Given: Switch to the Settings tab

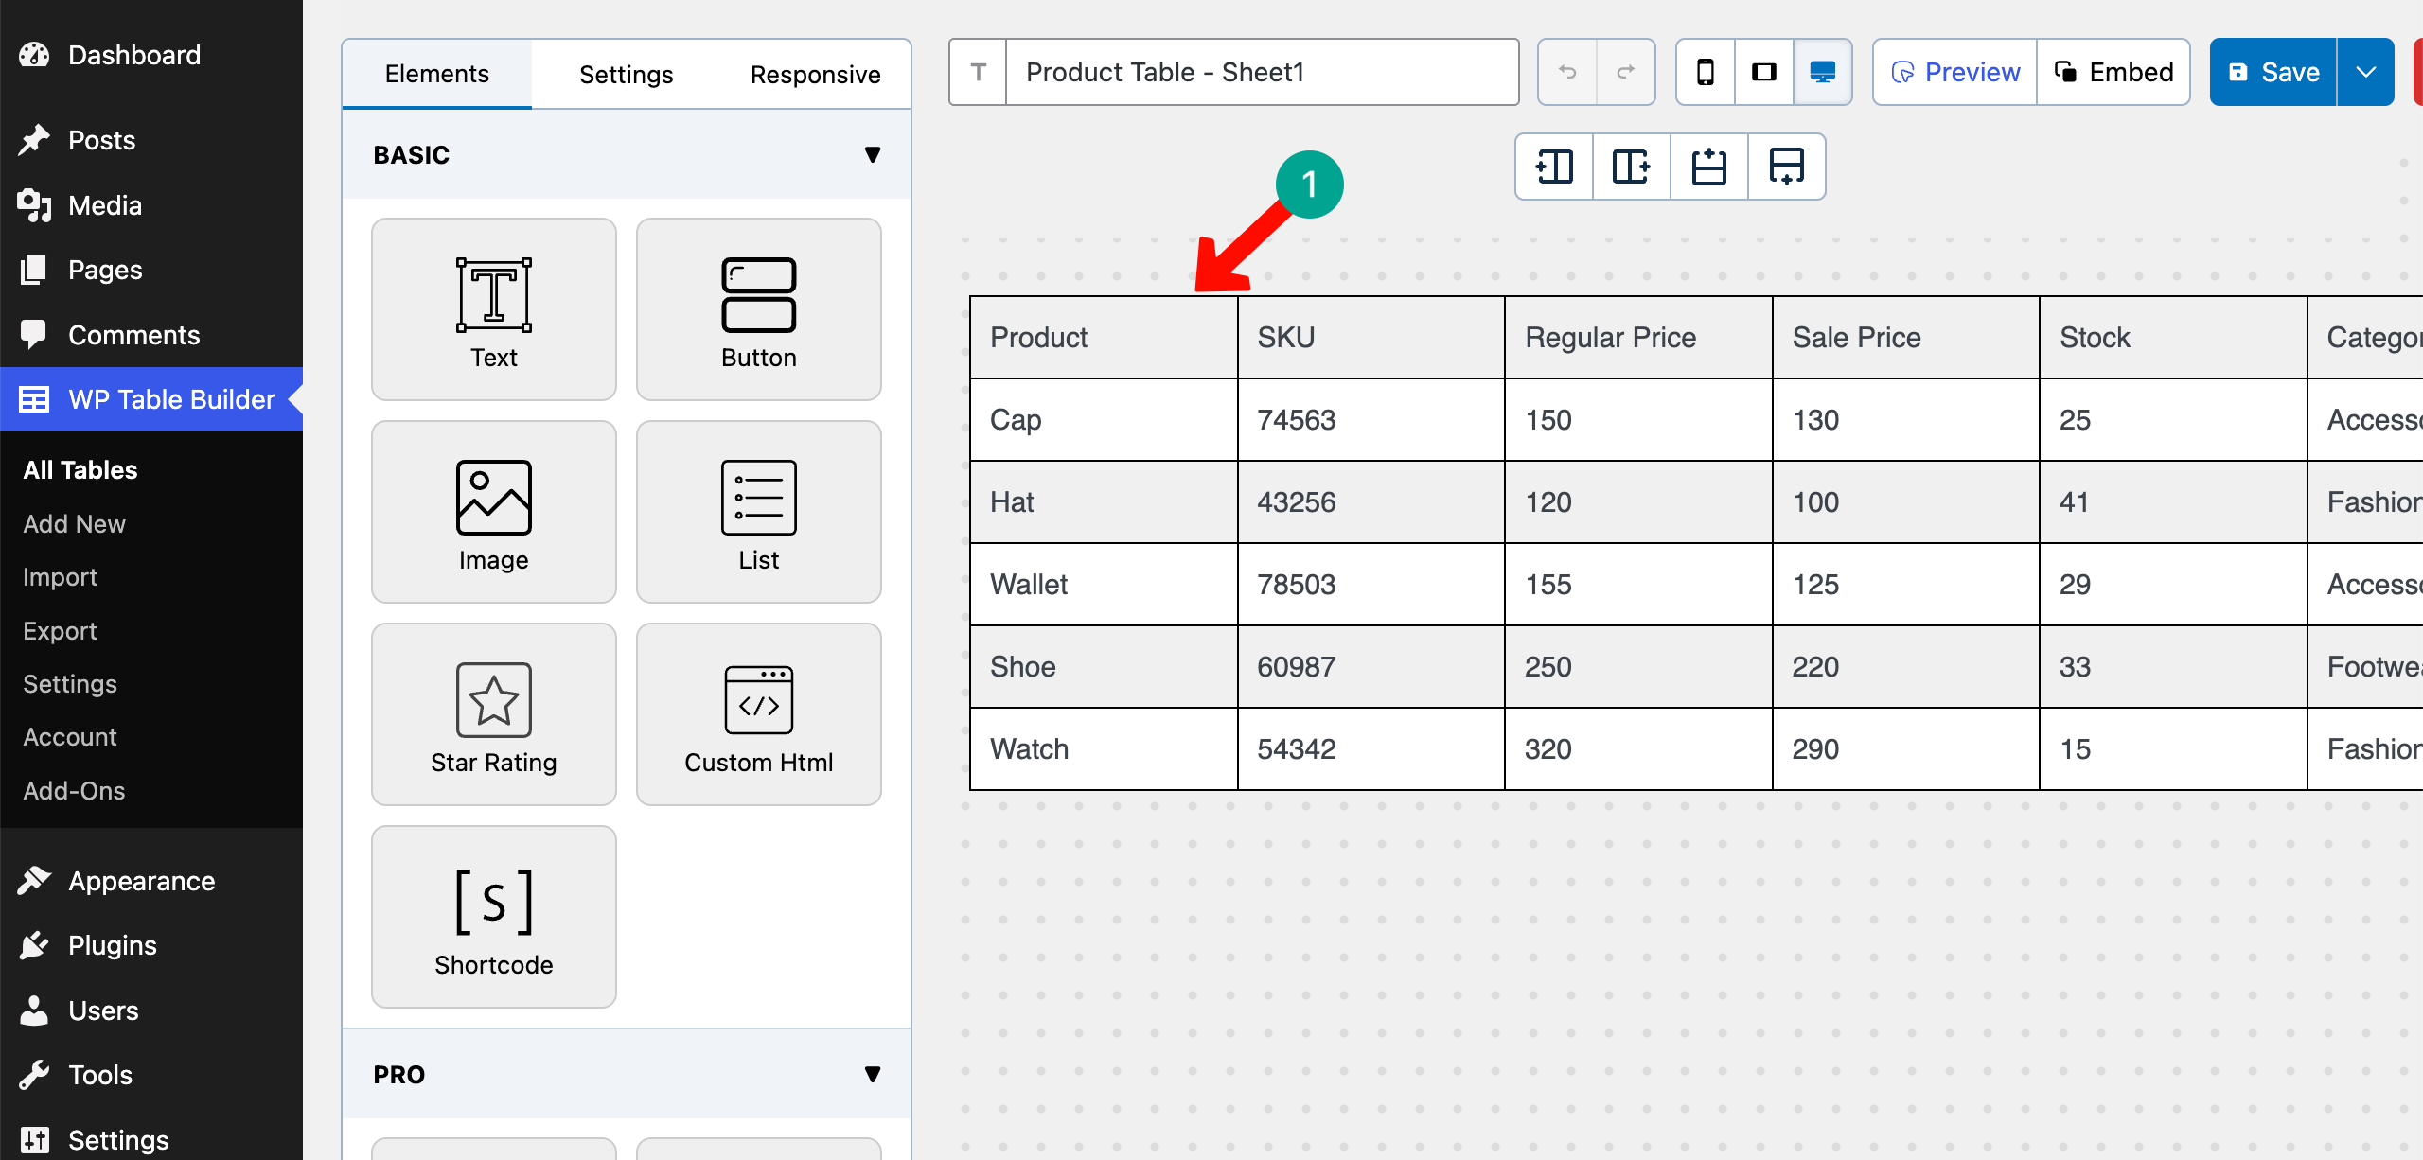Looking at the screenshot, I should click(x=626, y=73).
